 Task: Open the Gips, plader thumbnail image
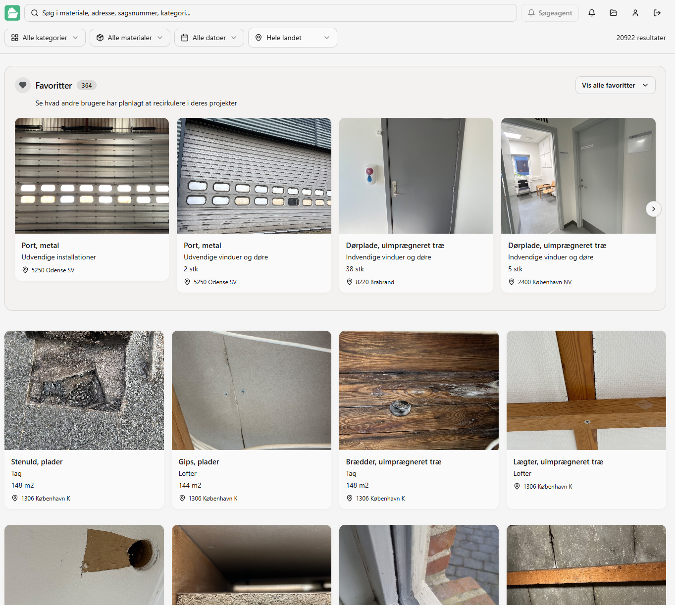(251, 390)
